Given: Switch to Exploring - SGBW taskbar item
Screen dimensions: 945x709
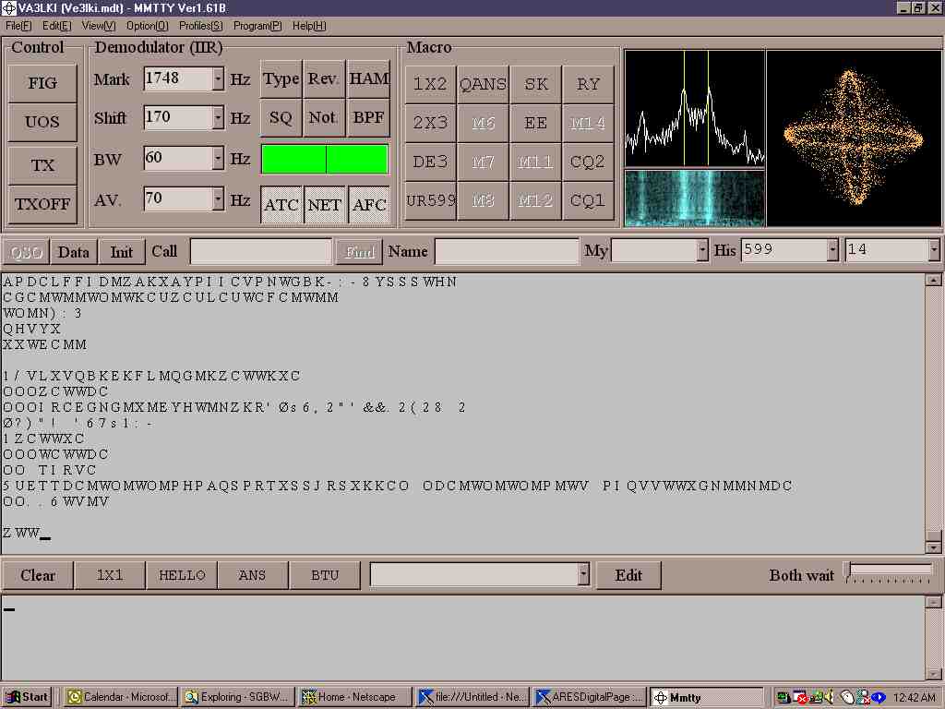Looking at the screenshot, I should 238,698.
